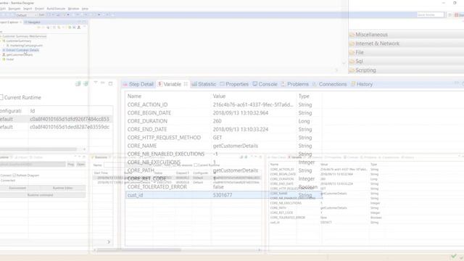This screenshot has height=261, width=464.
Task: Sort by the Name column header
Action: (x=134, y=96)
